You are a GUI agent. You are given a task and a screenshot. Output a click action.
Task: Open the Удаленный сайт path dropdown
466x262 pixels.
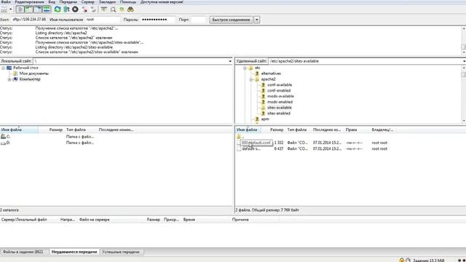pyautogui.click(x=464, y=61)
